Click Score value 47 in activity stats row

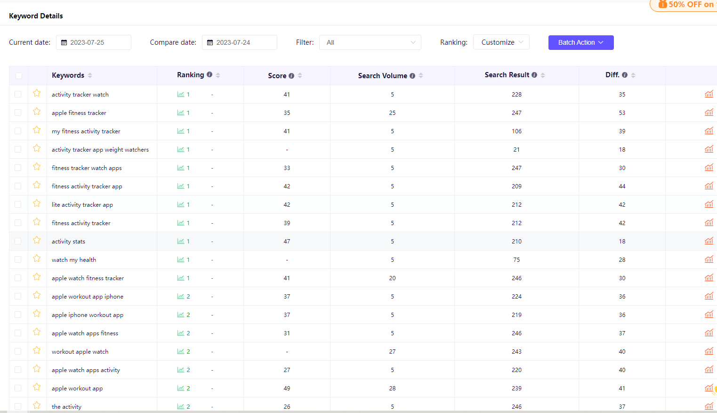[x=287, y=241]
